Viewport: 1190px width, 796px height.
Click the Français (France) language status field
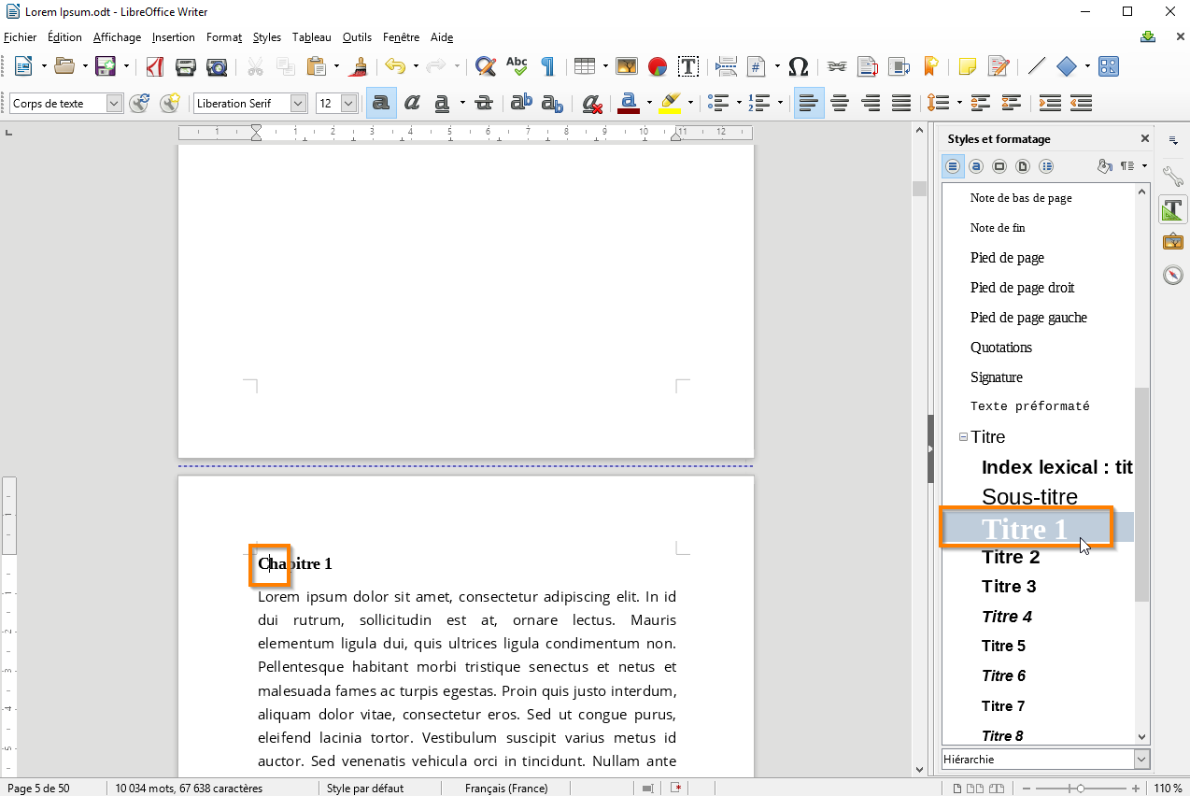coord(505,789)
